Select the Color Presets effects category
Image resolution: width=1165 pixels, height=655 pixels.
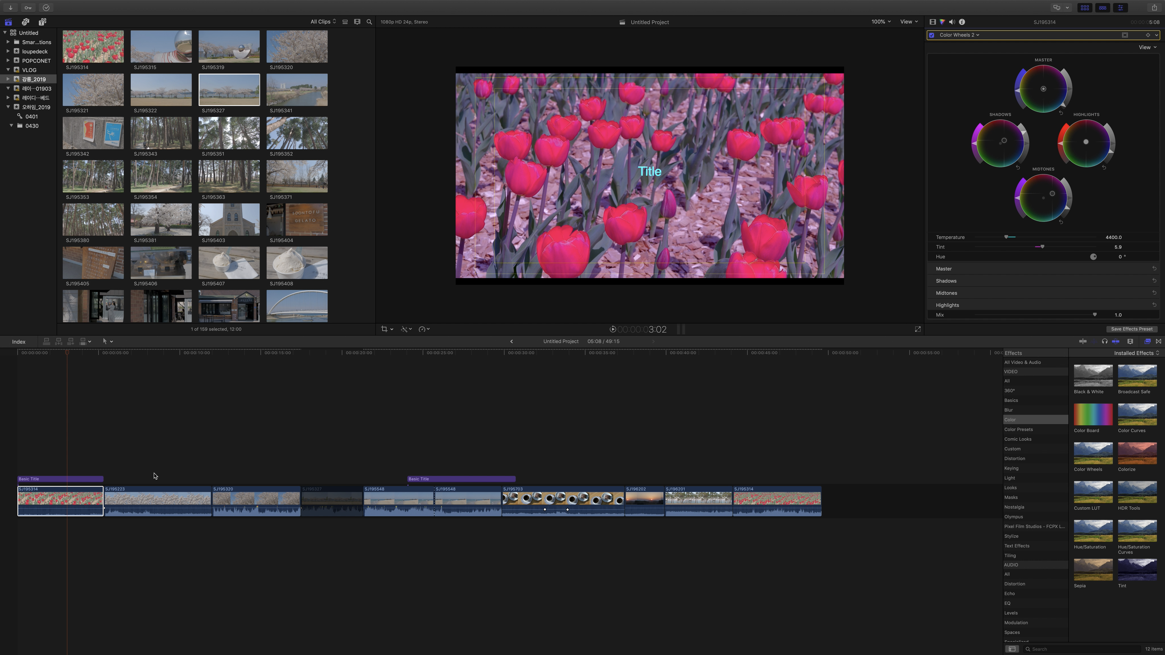coord(1019,430)
